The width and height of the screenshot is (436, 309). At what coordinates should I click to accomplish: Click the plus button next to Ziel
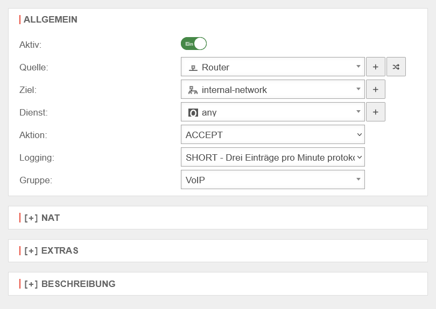(375, 90)
